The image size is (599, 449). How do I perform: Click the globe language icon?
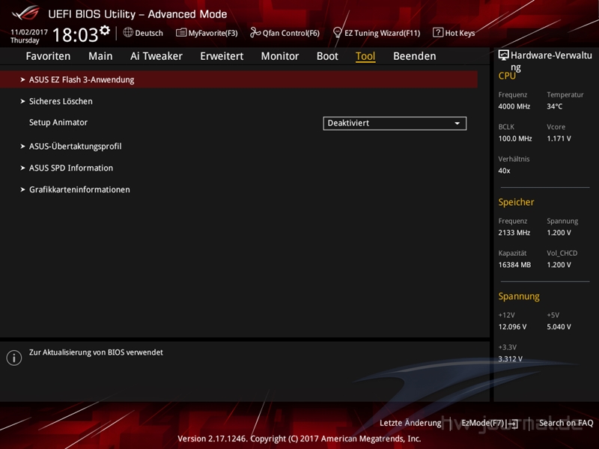pyautogui.click(x=128, y=32)
